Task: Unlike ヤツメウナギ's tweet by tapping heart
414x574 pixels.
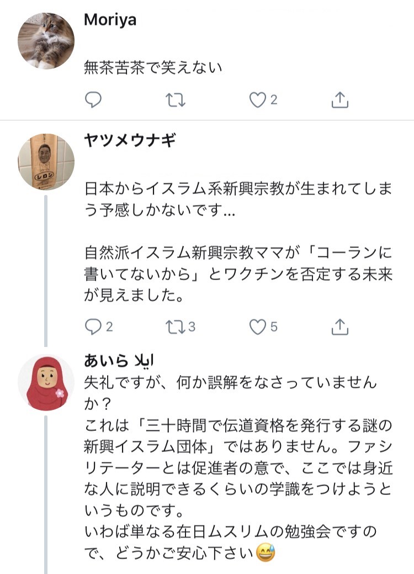Action: 257,327
